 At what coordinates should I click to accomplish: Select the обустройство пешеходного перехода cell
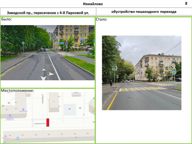(x=144, y=12)
